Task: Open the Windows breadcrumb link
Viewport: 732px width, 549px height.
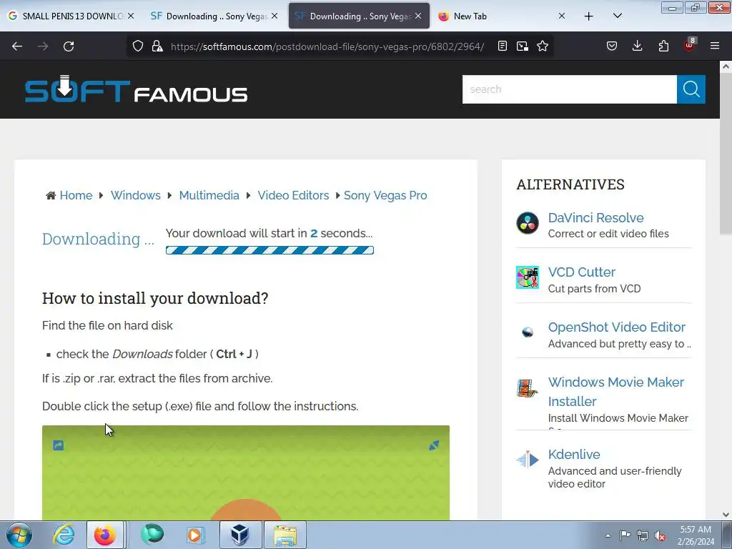Action: [135, 195]
